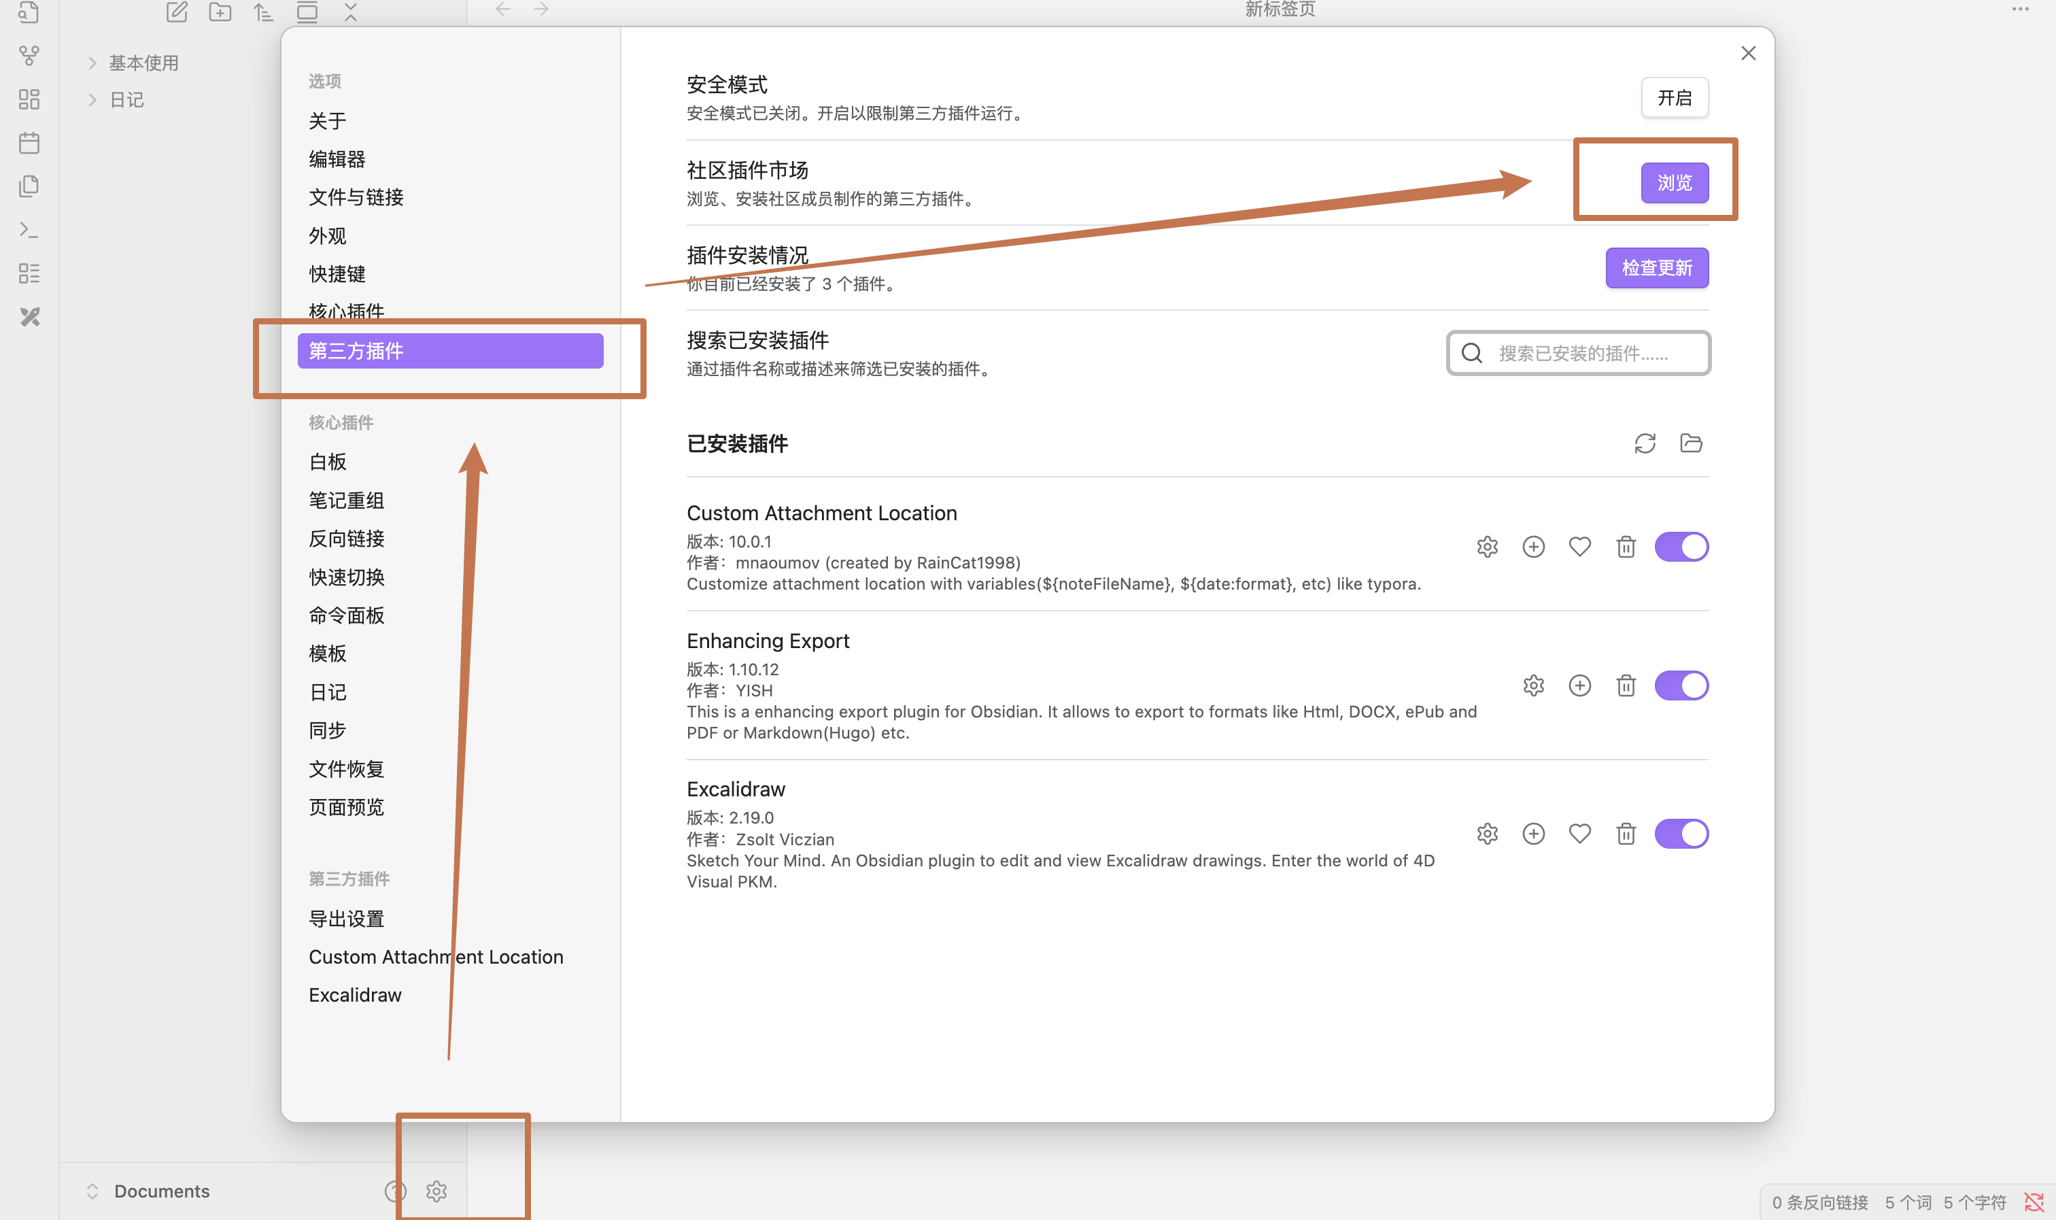Open the plugins folder
Screen dimensions: 2056x1220
click(x=1690, y=444)
